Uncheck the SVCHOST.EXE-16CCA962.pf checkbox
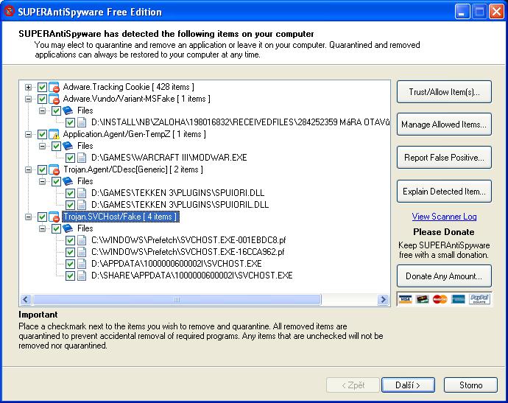Image resolution: width=508 pixels, height=403 pixels. (70, 252)
